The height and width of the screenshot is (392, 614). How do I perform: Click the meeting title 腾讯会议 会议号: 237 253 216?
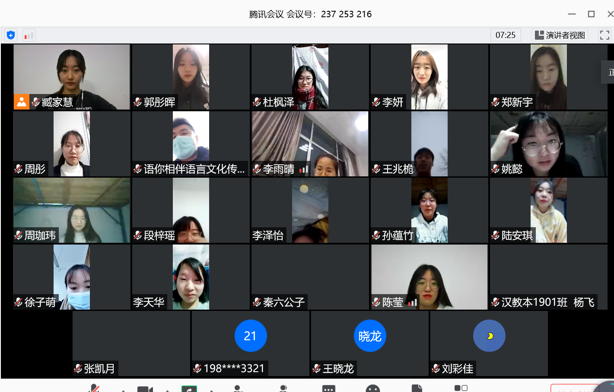click(x=310, y=14)
